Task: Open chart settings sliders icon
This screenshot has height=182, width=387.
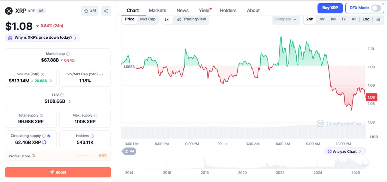Action: tap(378, 19)
